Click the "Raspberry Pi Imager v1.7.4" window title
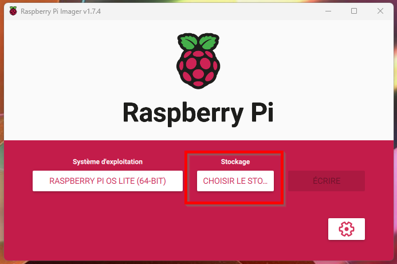 61,11
